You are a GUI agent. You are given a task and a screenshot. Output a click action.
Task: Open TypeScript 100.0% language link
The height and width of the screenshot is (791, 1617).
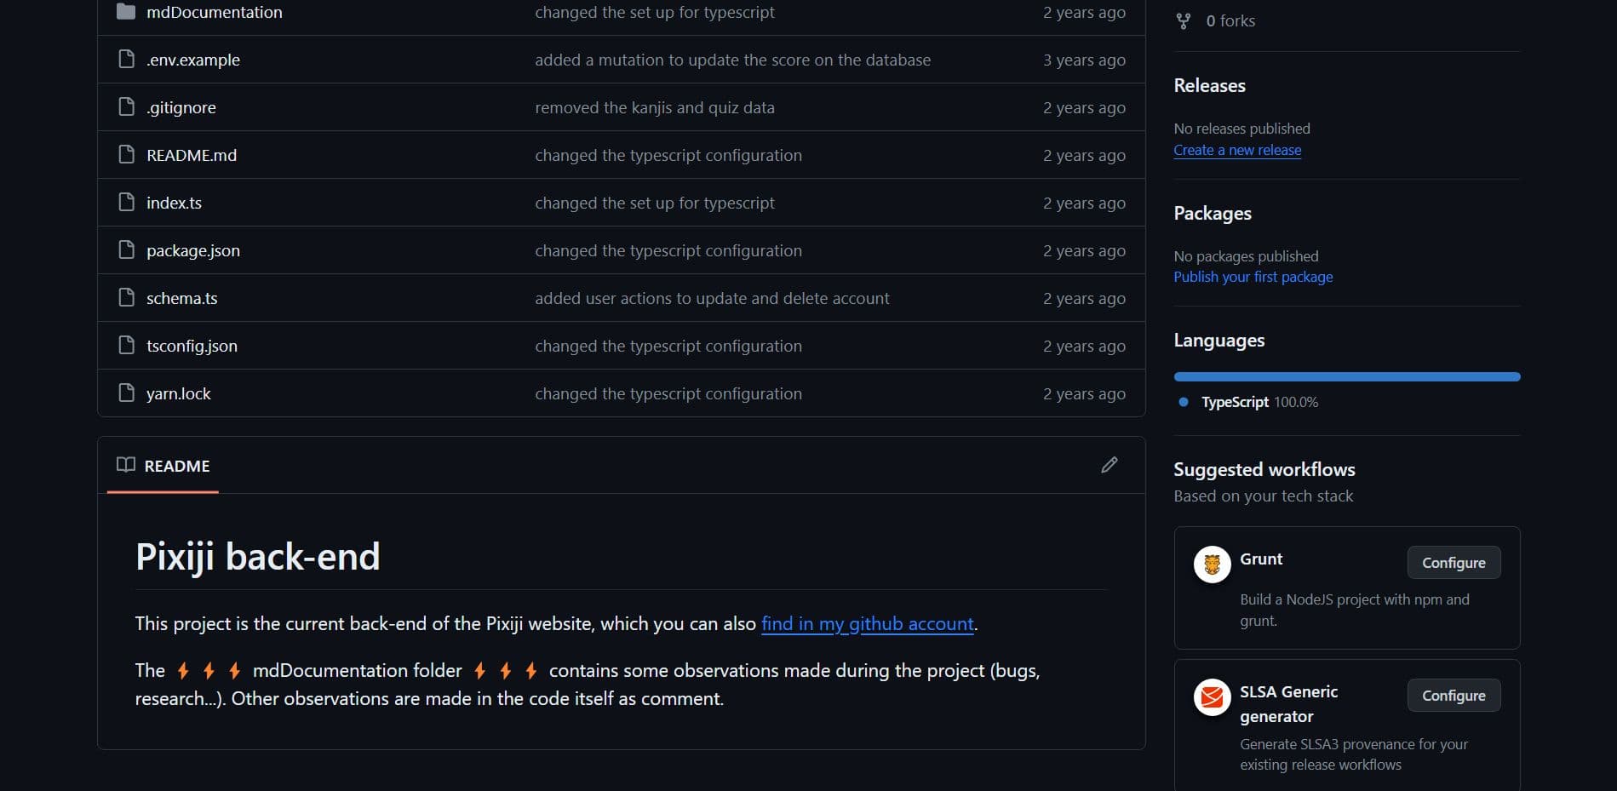pos(1259,402)
